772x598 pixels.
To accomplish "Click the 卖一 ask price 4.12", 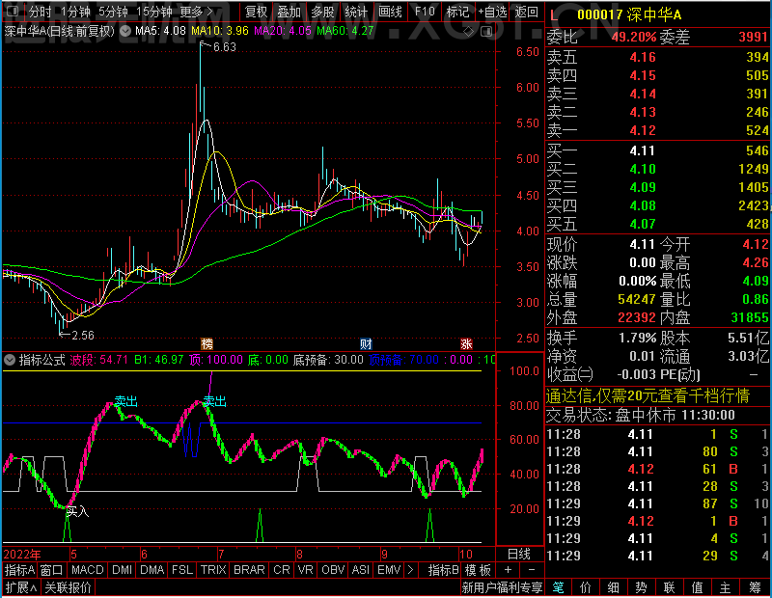I will [643, 130].
